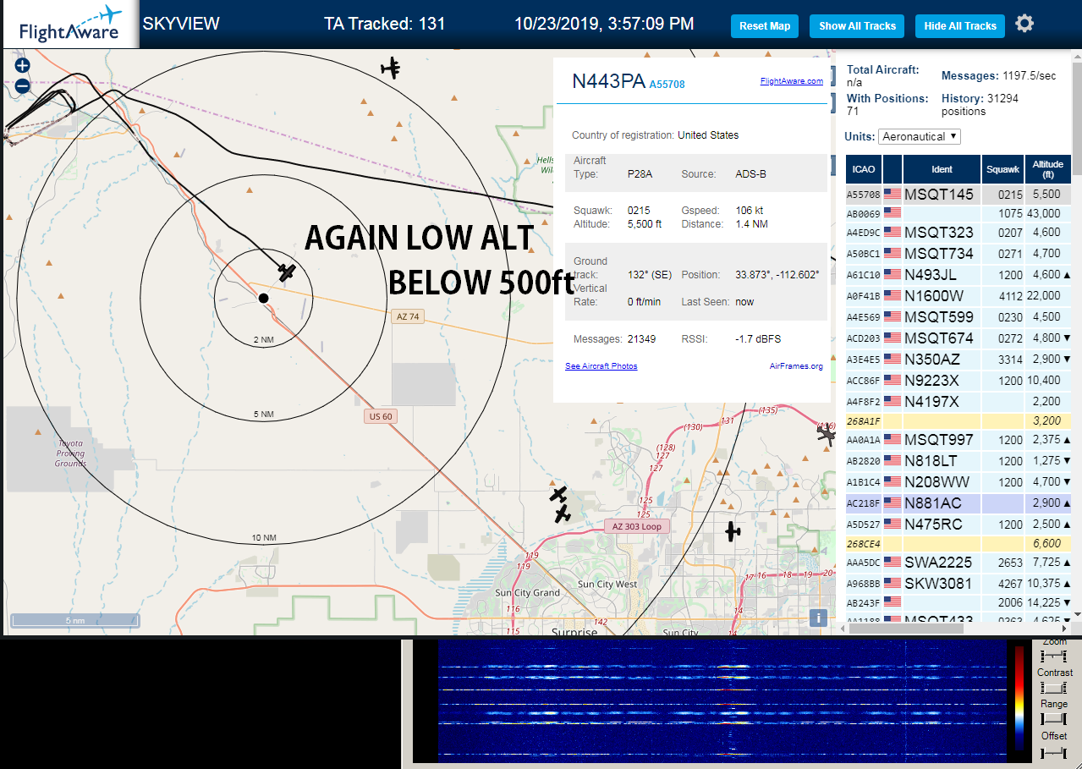Adjust the Offset slider in spectrum panel
This screenshot has width=1082, height=769.
(x=1054, y=751)
